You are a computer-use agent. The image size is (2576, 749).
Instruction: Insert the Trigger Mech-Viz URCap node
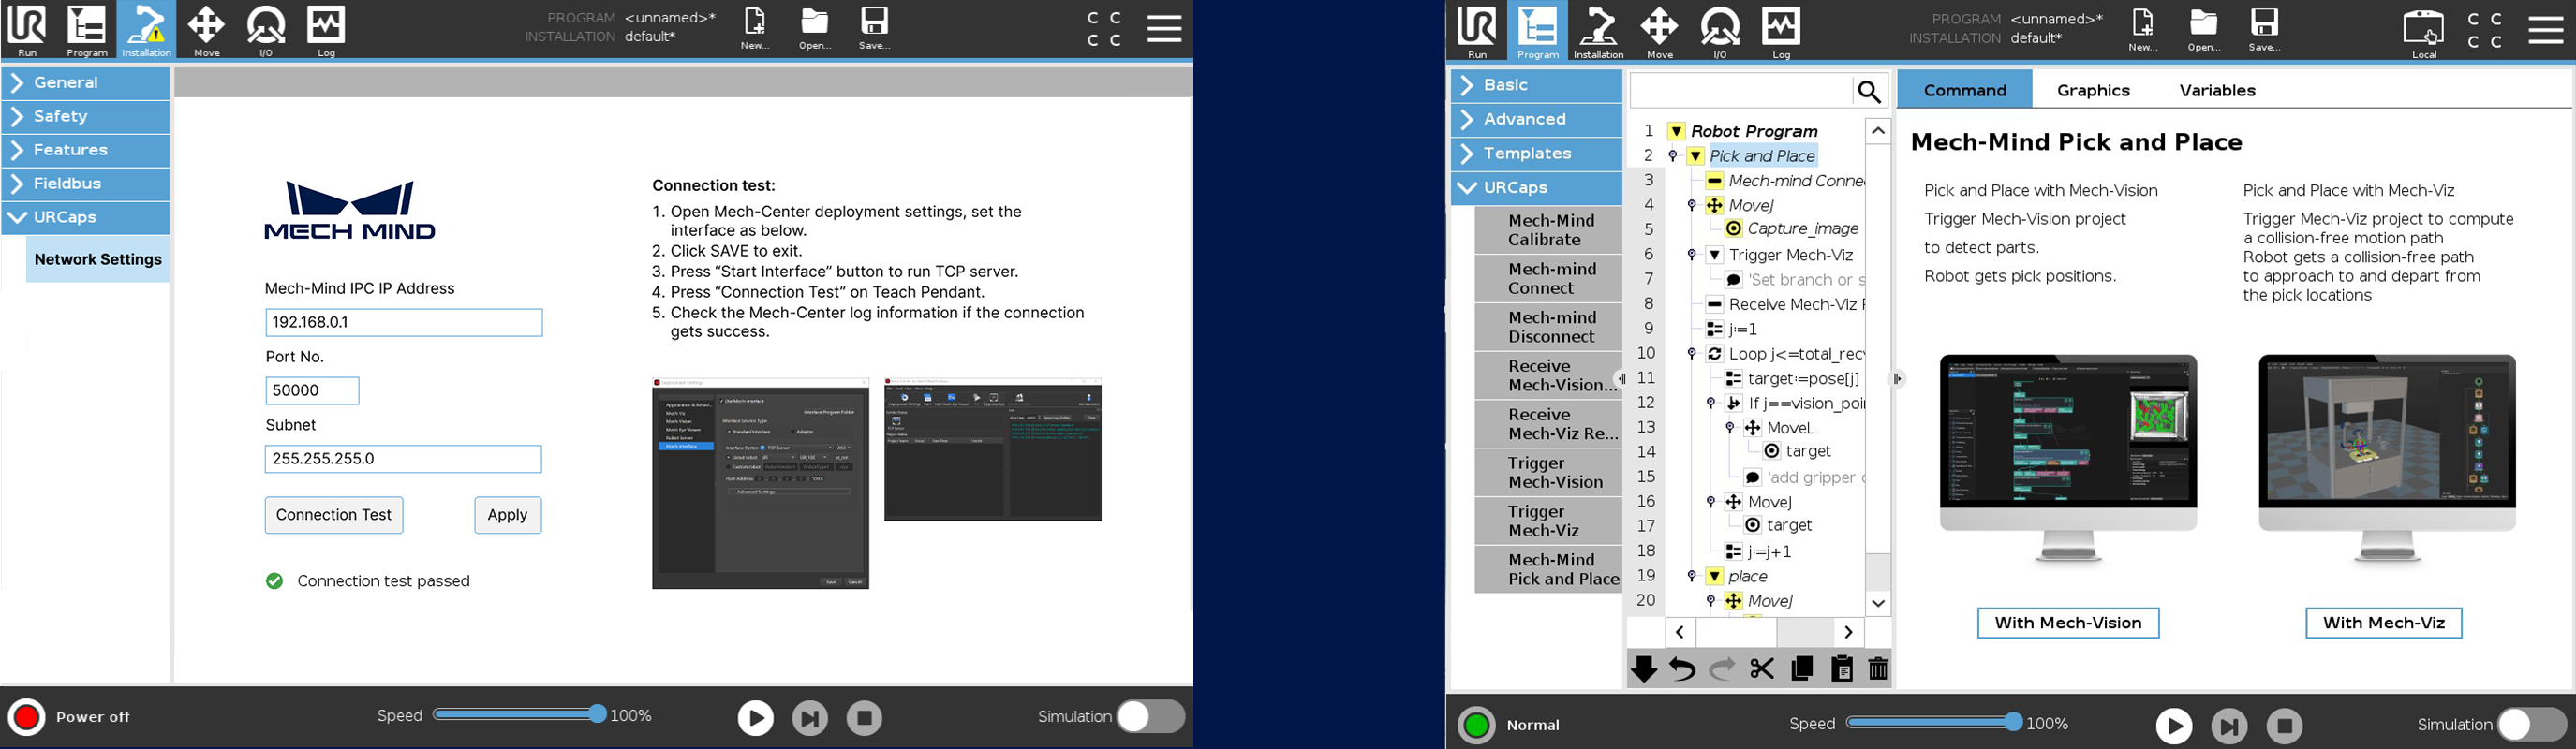click(x=1548, y=521)
